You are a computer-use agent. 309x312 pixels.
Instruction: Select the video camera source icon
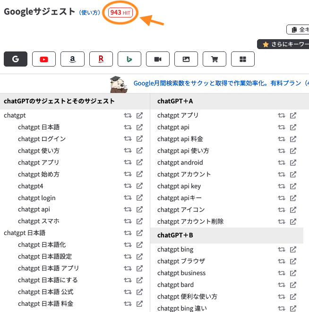[x=157, y=59]
